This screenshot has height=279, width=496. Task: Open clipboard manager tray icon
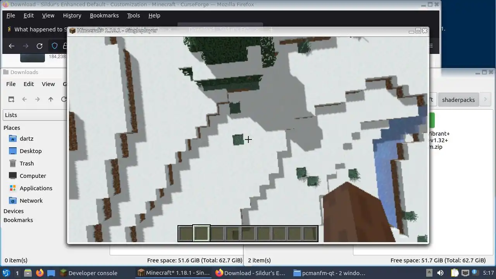tap(455, 273)
